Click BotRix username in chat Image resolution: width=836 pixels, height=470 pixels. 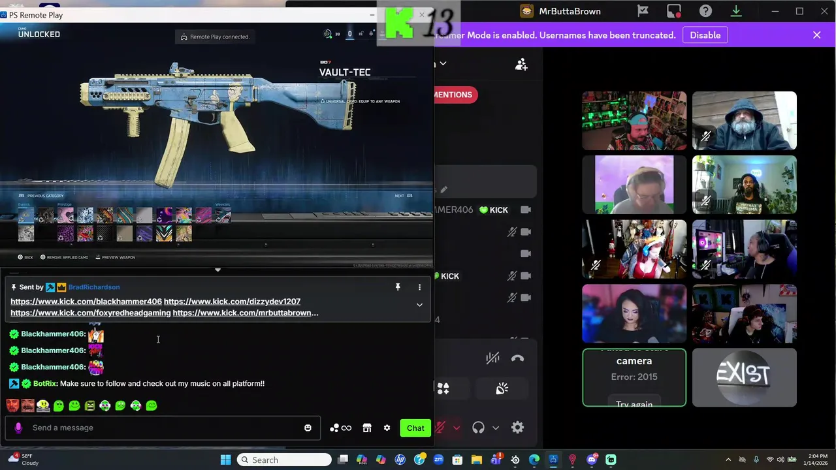(45, 384)
